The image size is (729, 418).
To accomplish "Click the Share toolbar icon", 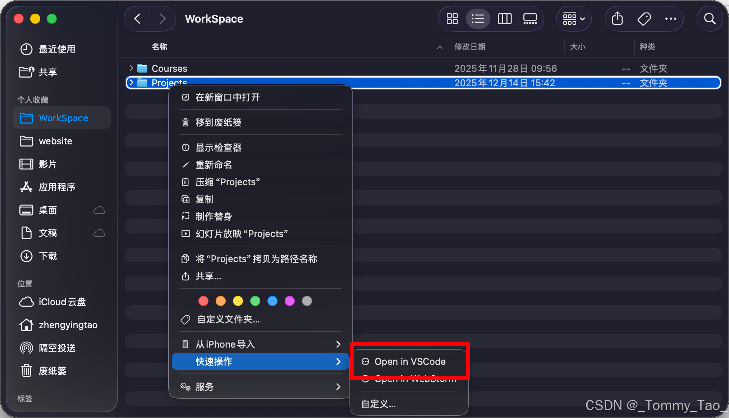I will pos(617,19).
